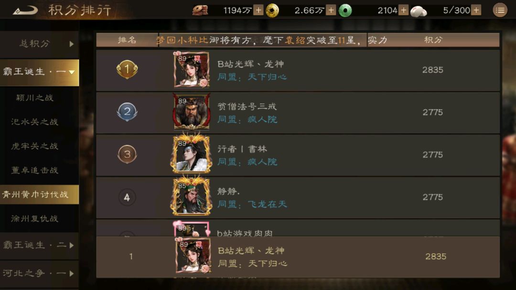Expand the 霸王诞生·二 section
Screen dimensions: 516x290
[39, 245]
